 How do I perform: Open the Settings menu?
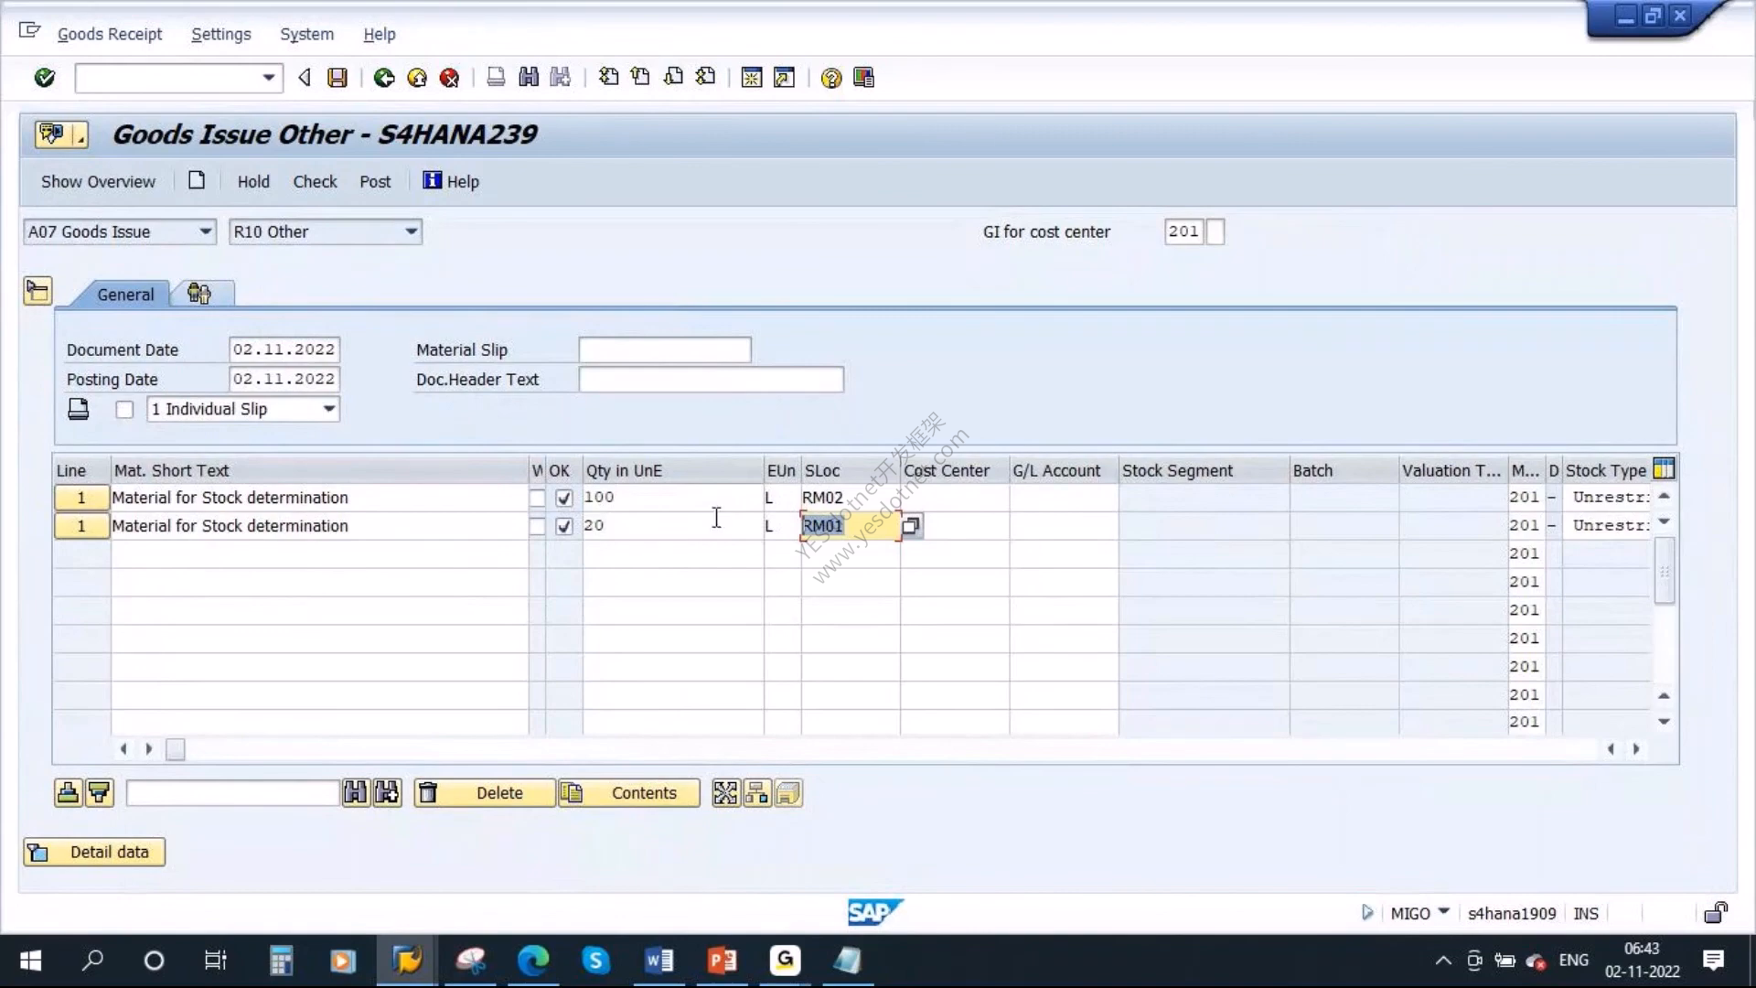(x=220, y=34)
